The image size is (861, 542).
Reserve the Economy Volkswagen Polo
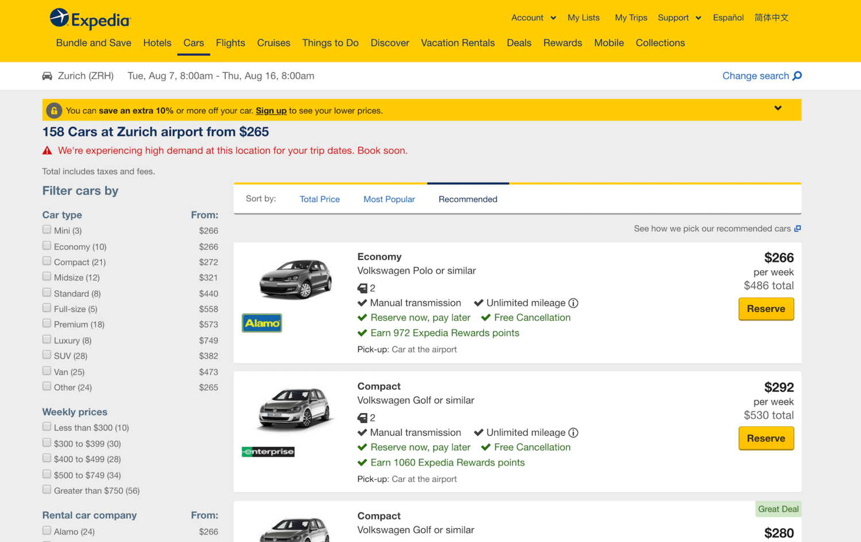point(766,309)
